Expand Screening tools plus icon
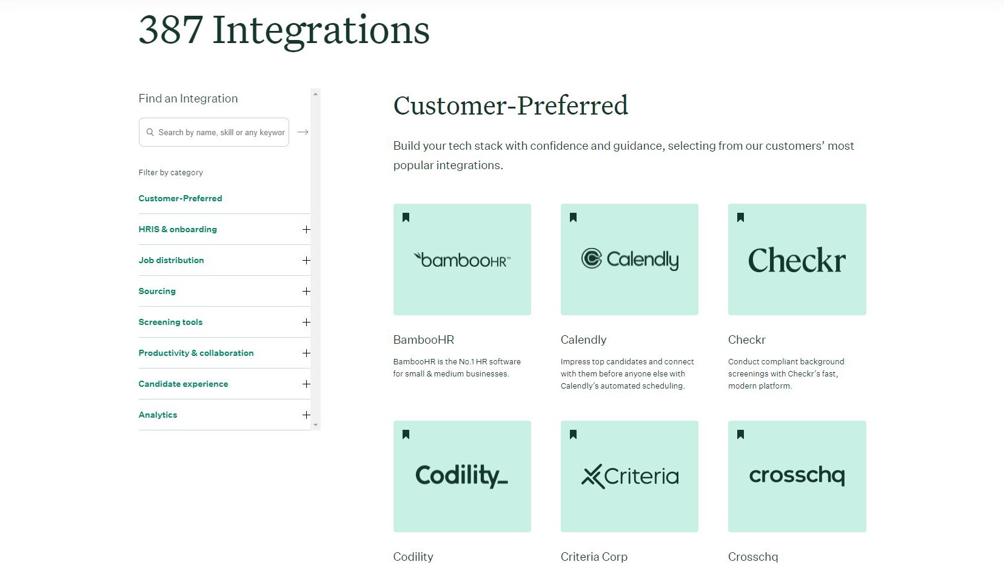 coord(306,322)
